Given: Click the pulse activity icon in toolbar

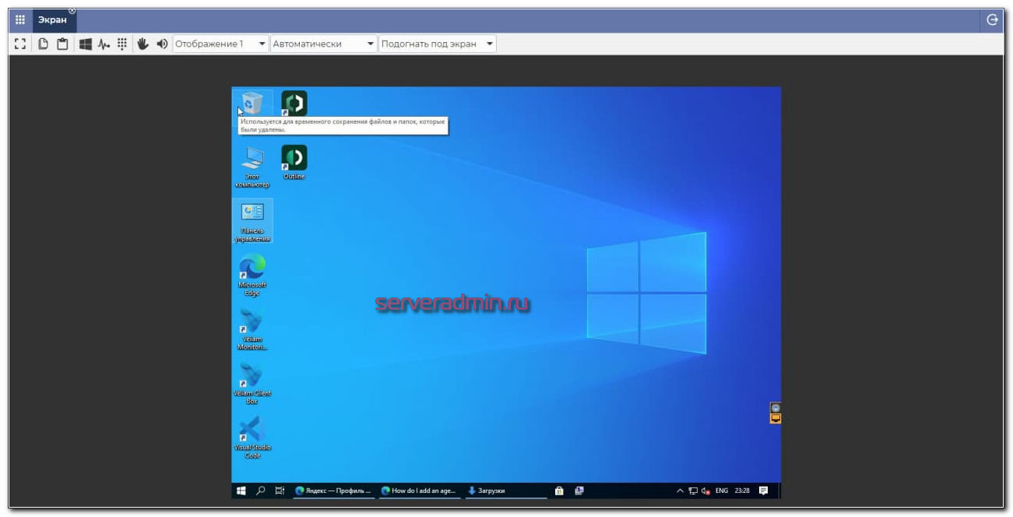Looking at the screenshot, I should (104, 44).
